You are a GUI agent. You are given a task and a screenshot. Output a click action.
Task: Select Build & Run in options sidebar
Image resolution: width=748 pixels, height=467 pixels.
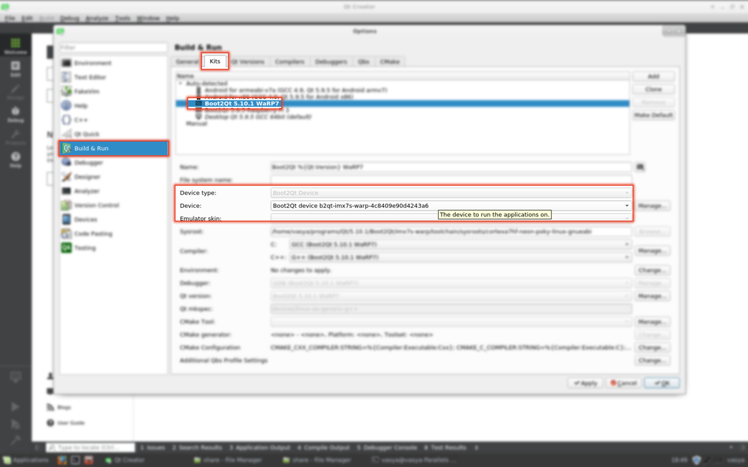[114, 148]
